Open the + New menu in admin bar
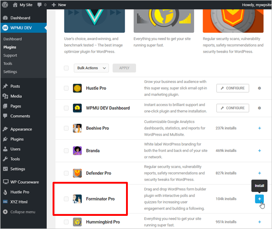The width and height of the screenshot is (272, 229). coord(58,5)
